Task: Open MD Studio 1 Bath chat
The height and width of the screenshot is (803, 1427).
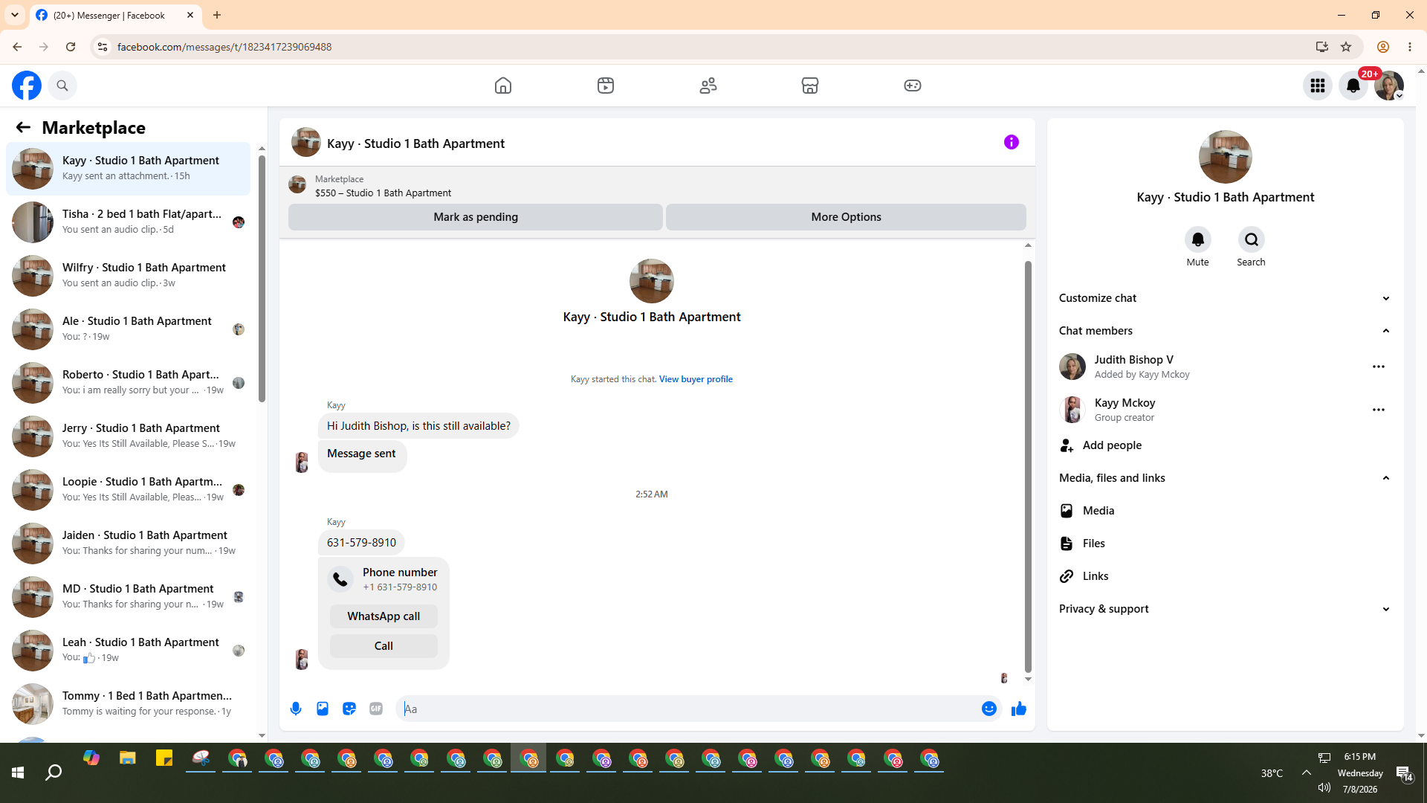Action: [x=128, y=597]
